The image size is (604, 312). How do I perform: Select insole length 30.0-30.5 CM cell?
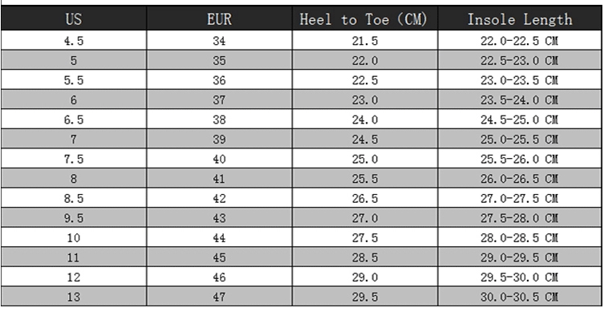pos(520,297)
